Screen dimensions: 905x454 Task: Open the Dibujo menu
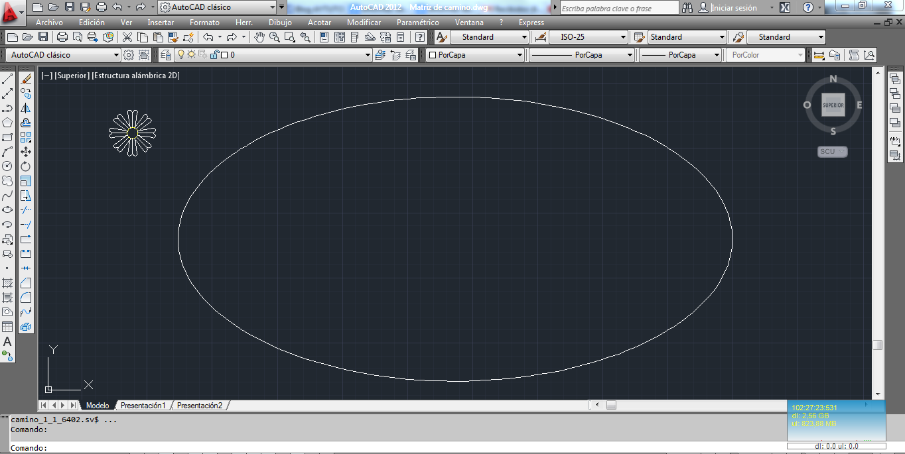[280, 22]
